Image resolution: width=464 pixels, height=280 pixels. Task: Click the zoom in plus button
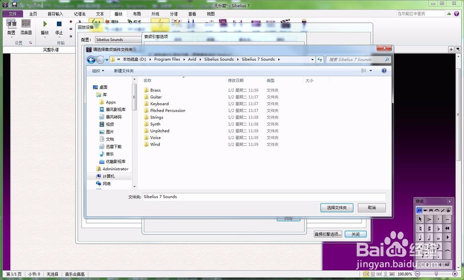coord(455,274)
